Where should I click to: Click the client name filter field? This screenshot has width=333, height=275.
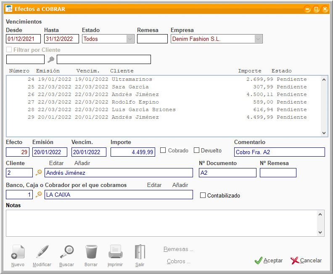tap(104, 59)
